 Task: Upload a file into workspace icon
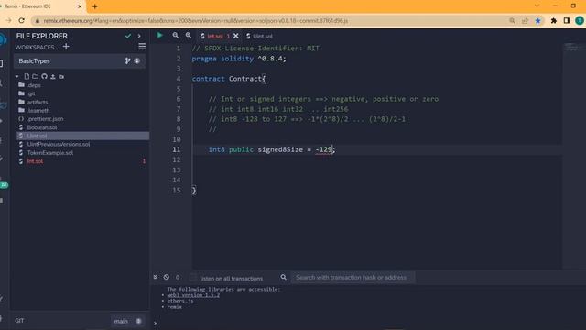tap(53, 76)
